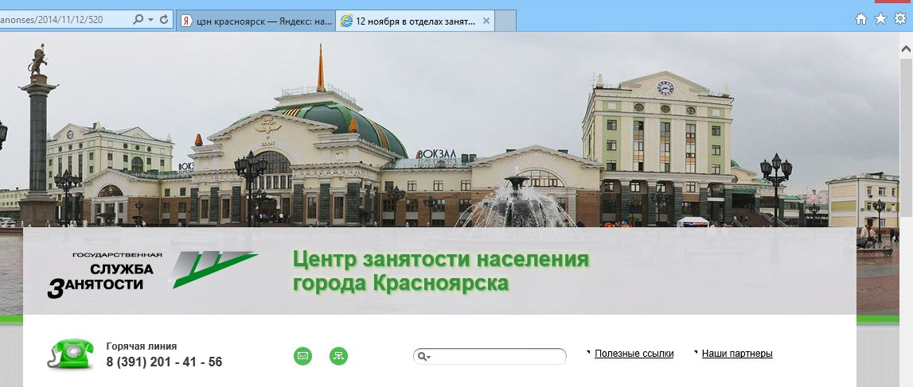Expand the address bar autocomplete dropdown arrow

[x=150, y=20]
